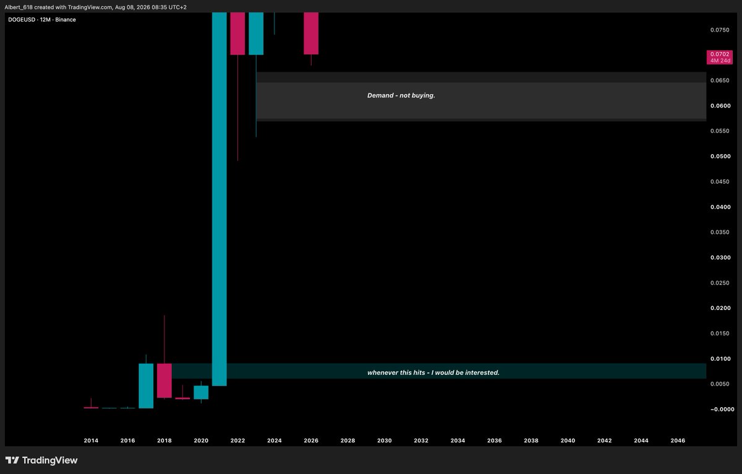
Task: Click the teal interest zone rectangle
Action: click(x=439, y=371)
